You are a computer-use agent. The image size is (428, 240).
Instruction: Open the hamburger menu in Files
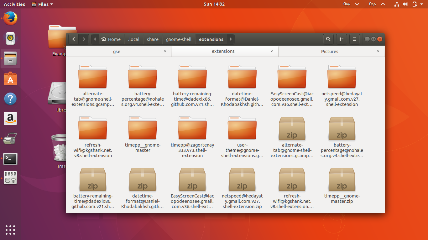point(354,39)
